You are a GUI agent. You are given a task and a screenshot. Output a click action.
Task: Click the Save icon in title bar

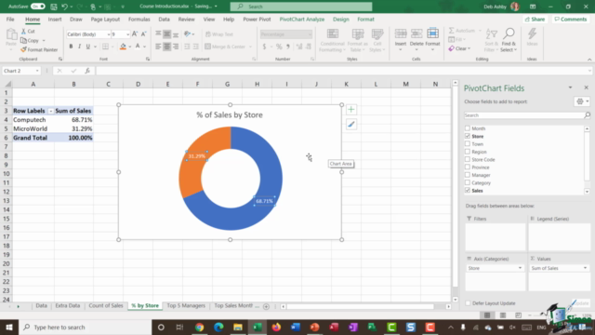pos(54,7)
